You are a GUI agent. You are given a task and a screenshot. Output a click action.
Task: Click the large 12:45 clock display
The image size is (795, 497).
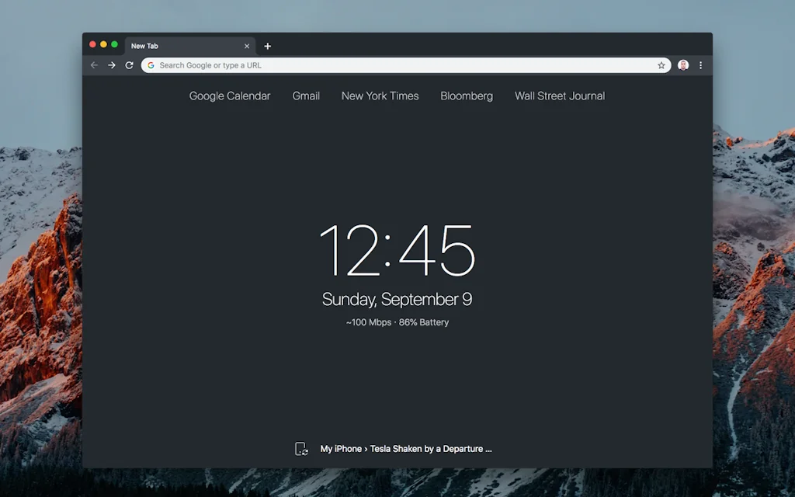click(397, 250)
